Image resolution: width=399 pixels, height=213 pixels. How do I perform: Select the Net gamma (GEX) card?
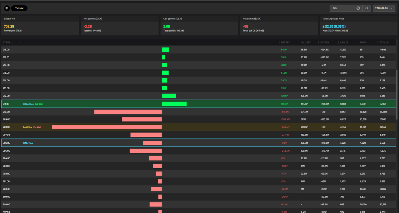tap(120, 26)
